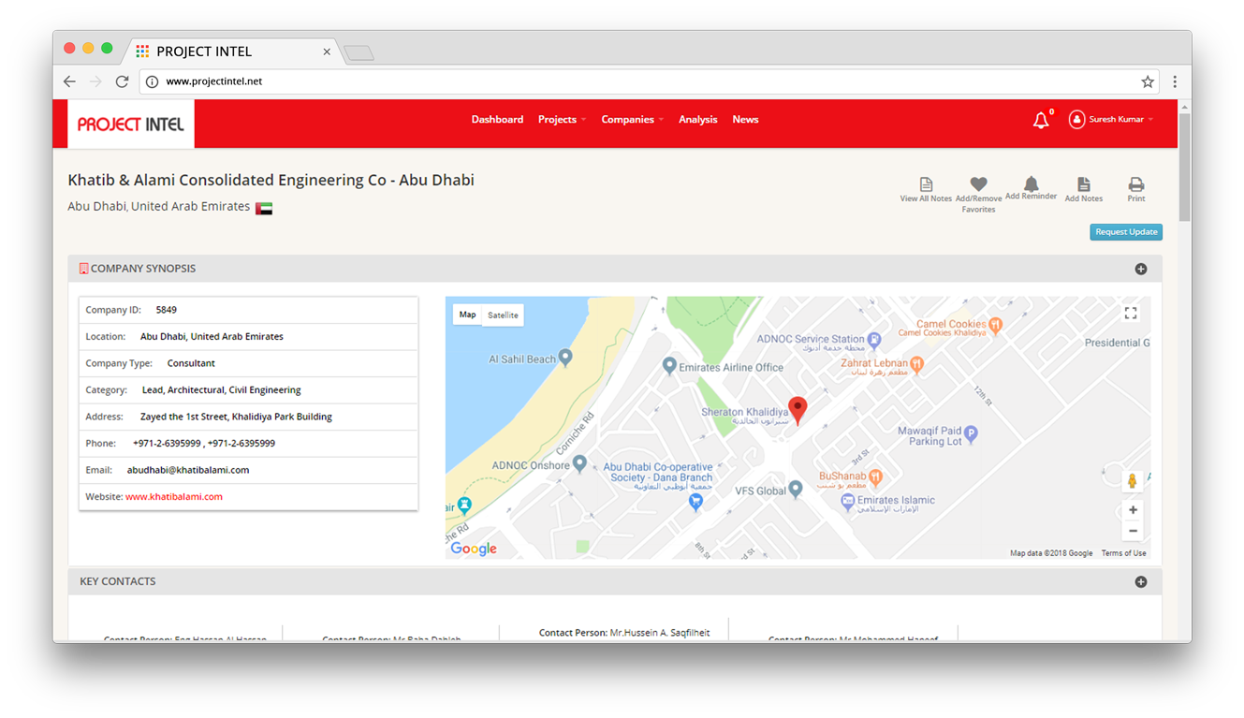The width and height of the screenshot is (1244, 718).
Task: Click the page vertical scrollbar
Action: tap(1184, 168)
